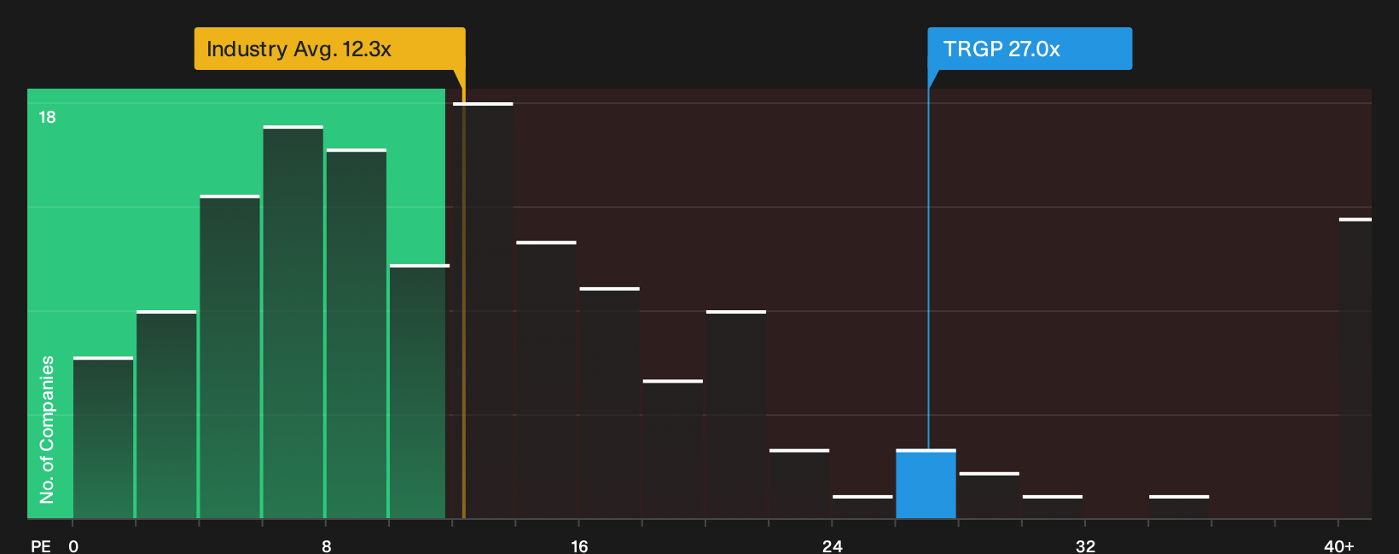Click the 8 tick label on PE axis
This screenshot has width=1399, height=554.
click(x=327, y=546)
